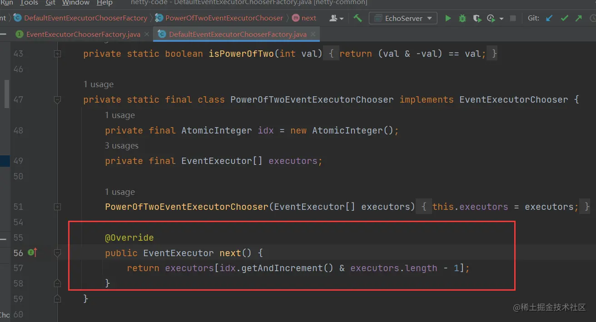
Task: Click the gray Stop square icon
Action: pos(513,18)
